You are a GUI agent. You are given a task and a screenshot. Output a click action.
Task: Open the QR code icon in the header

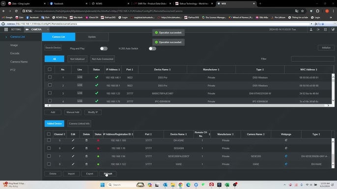click(325, 29)
